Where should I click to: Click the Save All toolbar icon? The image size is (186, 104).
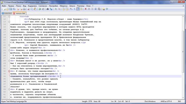14,9
